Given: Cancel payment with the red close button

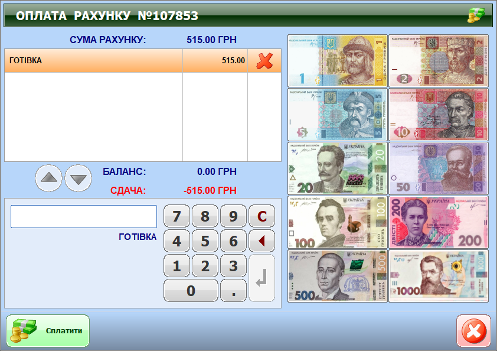Looking at the screenshot, I should coord(473,331).
